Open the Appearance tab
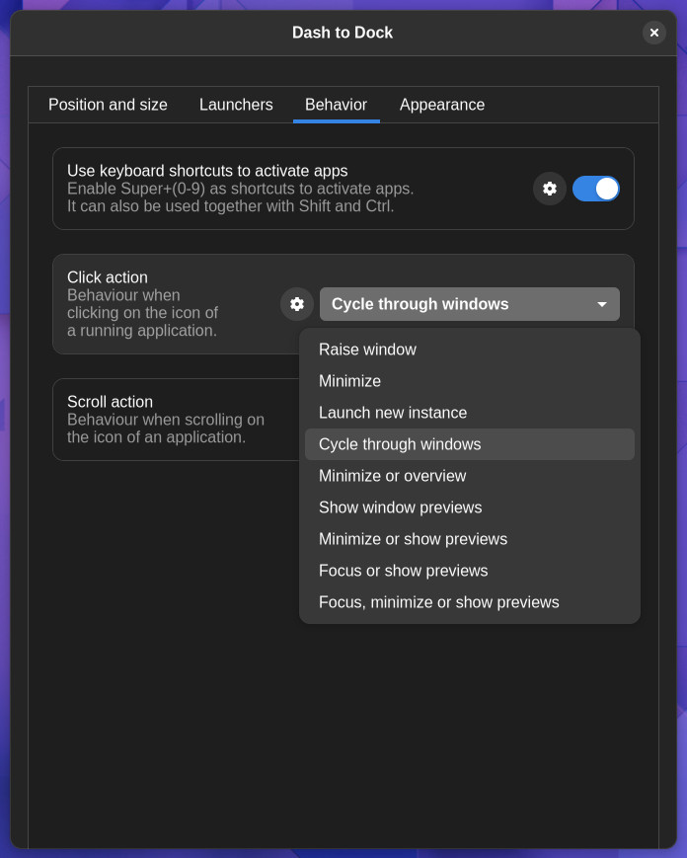687x858 pixels. (x=442, y=105)
